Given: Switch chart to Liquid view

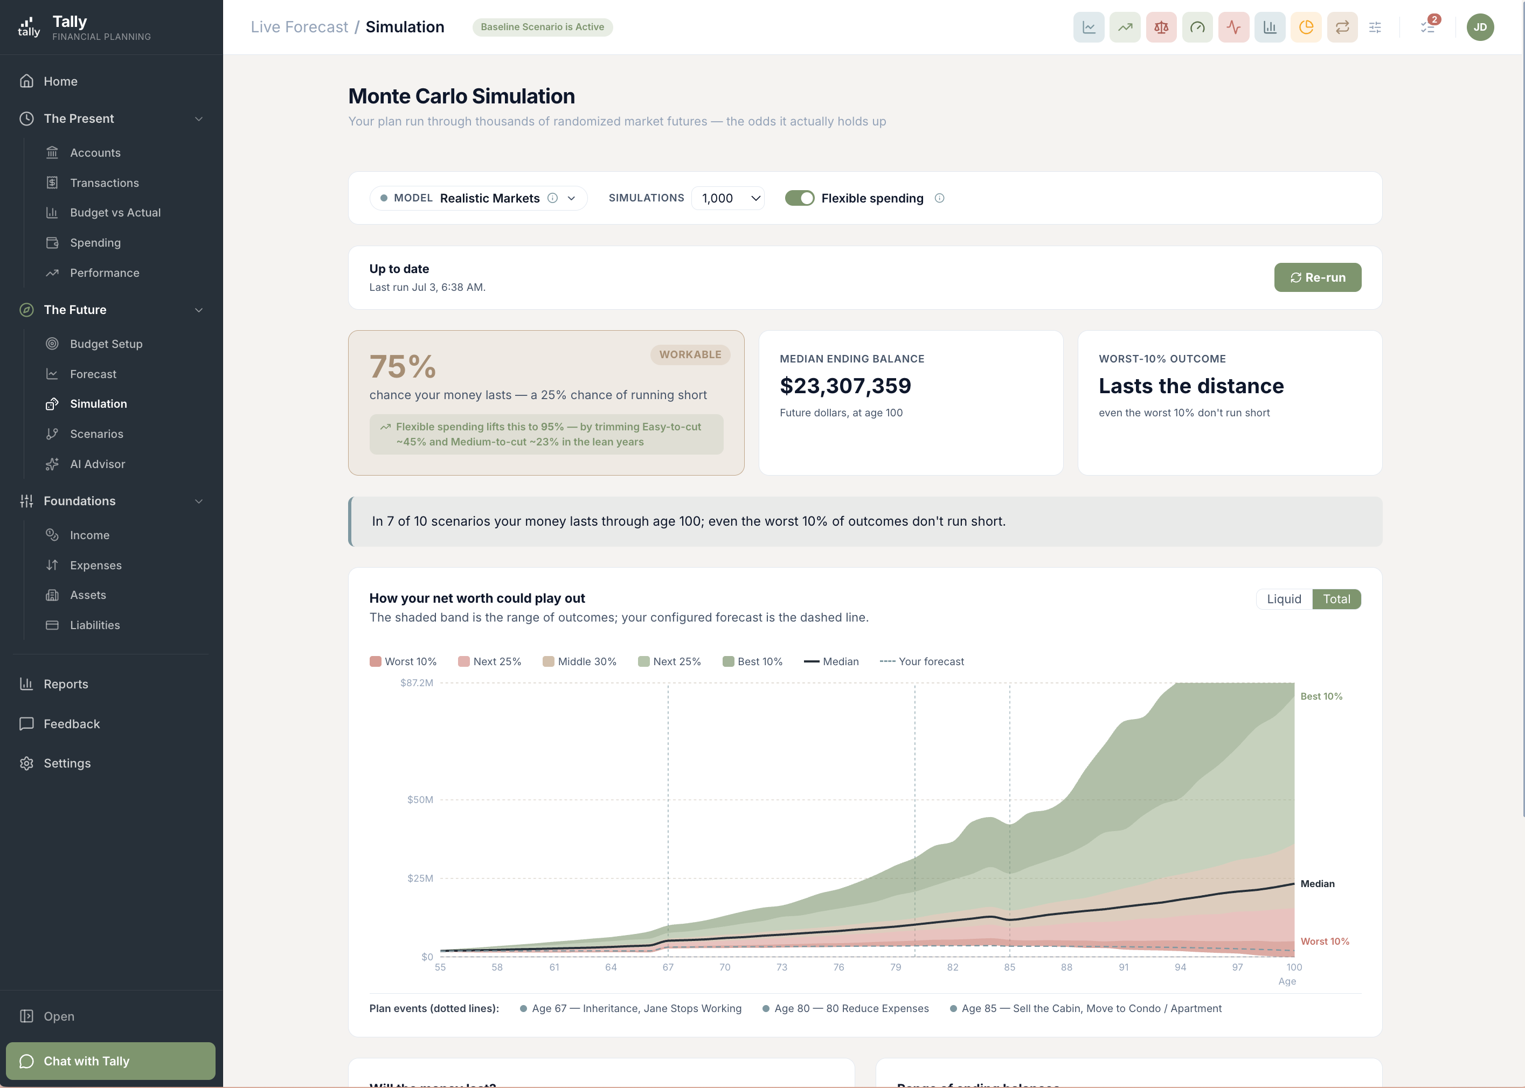Looking at the screenshot, I should coord(1284,599).
